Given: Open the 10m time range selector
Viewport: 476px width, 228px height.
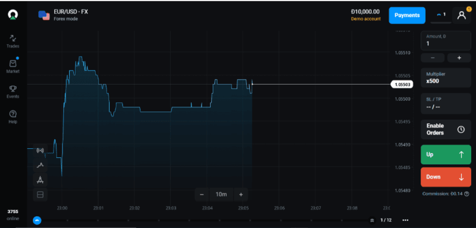Looking at the screenshot, I should click(221, 195).
